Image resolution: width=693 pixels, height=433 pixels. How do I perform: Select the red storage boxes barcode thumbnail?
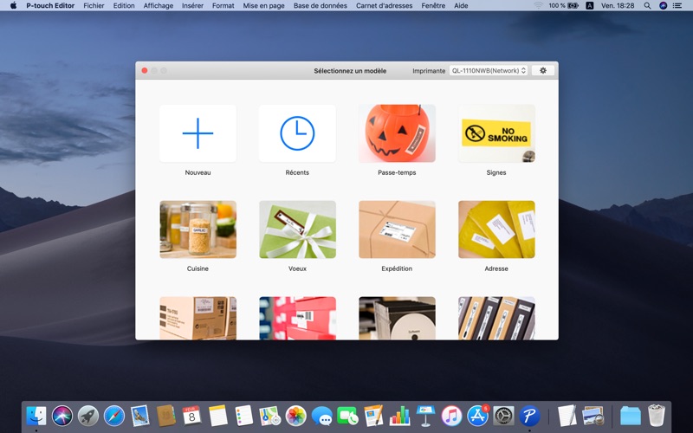pyautogui.click(x=297, y=318)
